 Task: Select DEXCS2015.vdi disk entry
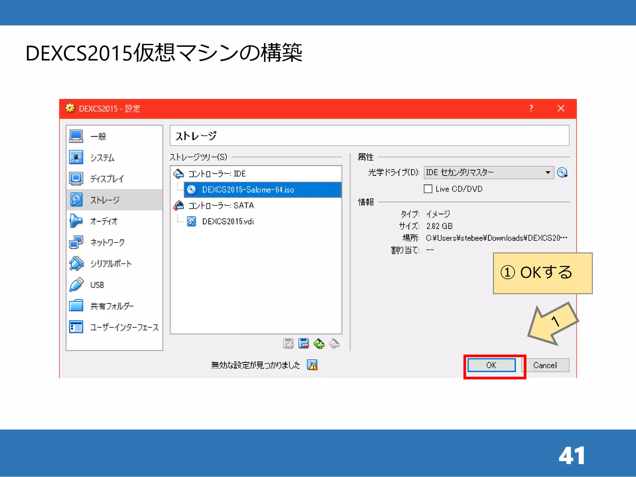tap(228, 221)
